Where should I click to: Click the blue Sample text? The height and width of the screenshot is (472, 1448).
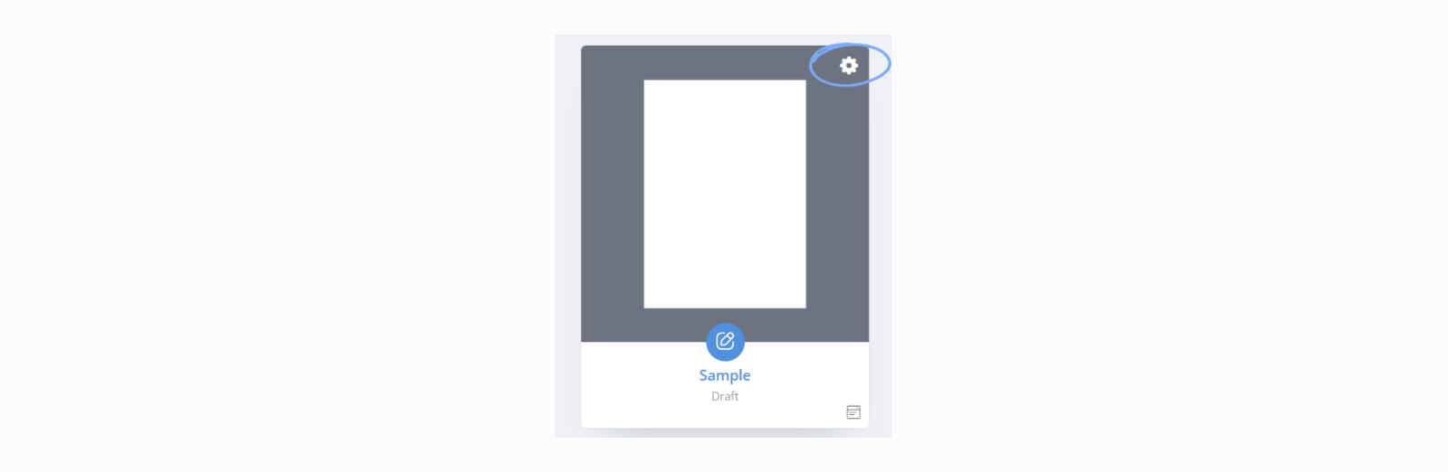[x=725, y=375]
